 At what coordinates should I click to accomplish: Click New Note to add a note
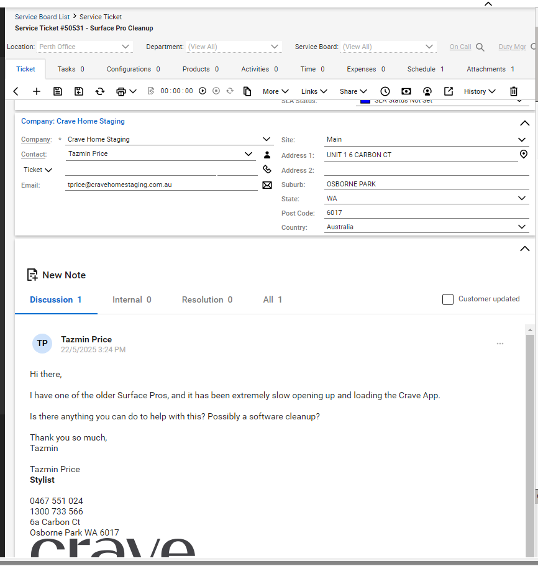coord(57,275)
